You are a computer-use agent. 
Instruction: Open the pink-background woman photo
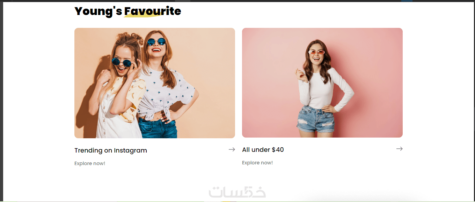pos(322,83)
